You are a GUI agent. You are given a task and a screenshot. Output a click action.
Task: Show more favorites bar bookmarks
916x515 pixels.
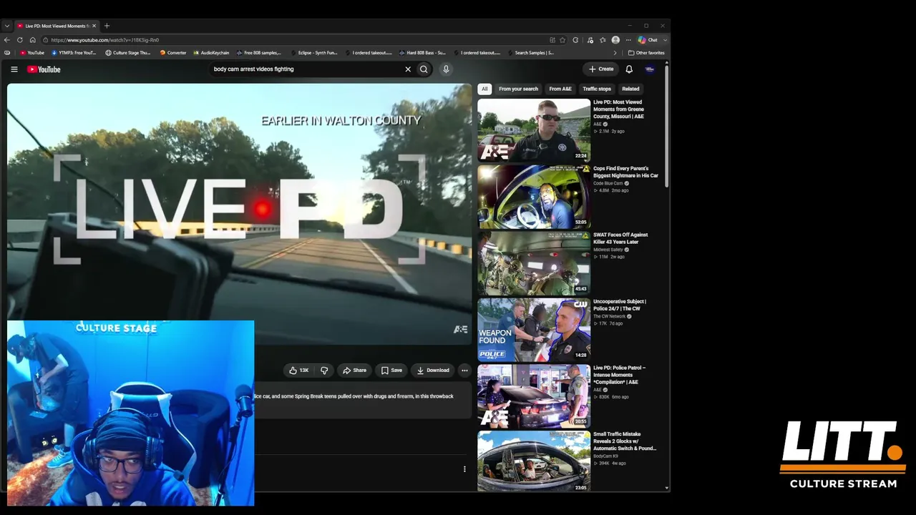[615, 53]
